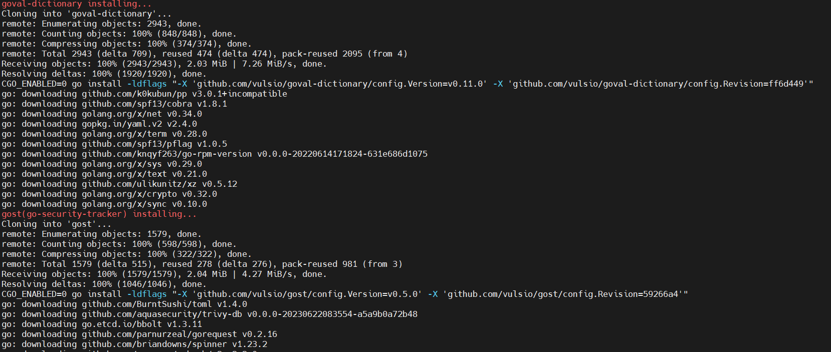The image size is (831, 352).
Task: Click the red "gost(go-security-tracker) installing..." line
Action: 99,214
